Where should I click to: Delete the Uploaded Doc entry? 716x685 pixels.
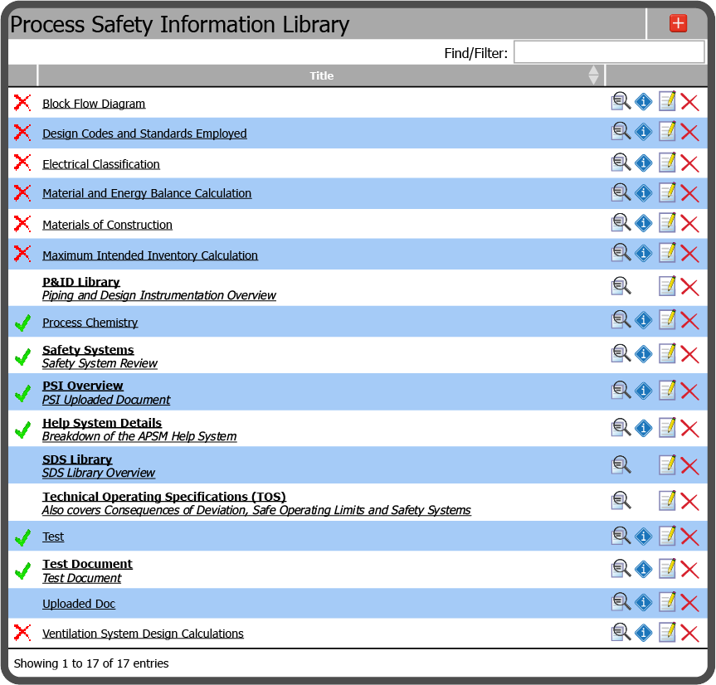point(689,603)
